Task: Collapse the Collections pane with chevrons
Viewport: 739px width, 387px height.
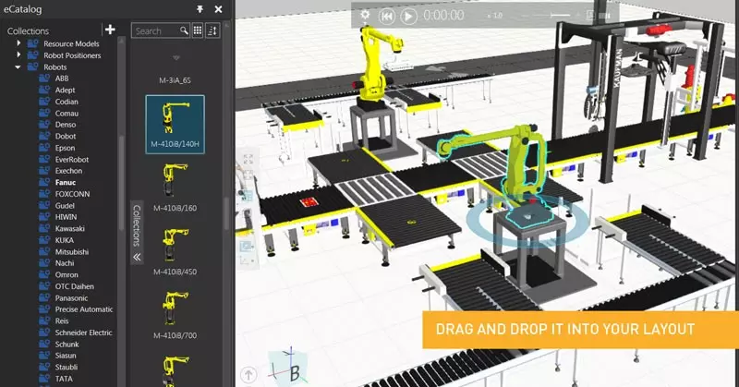Action: [x=137, y=258]
